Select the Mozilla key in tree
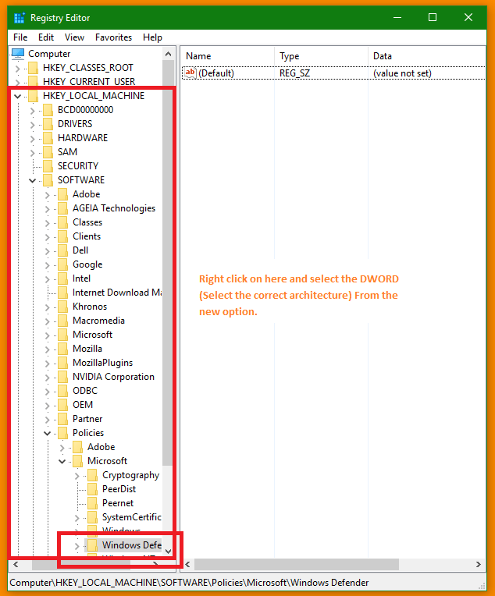The width and height of the screenshot is (495, 596). [x=87, y=349]
